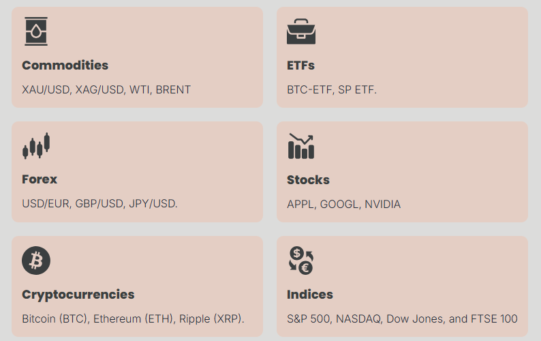The image size is (541, 341).
Task: Click the BTC-ETF, SP ETF description
Action: pos(332,90)
